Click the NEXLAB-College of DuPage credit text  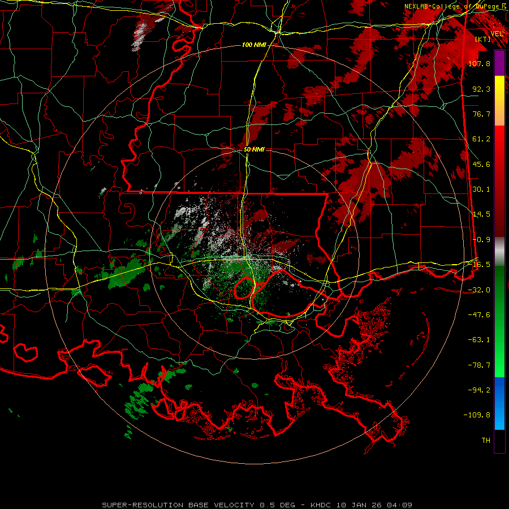[x=455, y=6]
